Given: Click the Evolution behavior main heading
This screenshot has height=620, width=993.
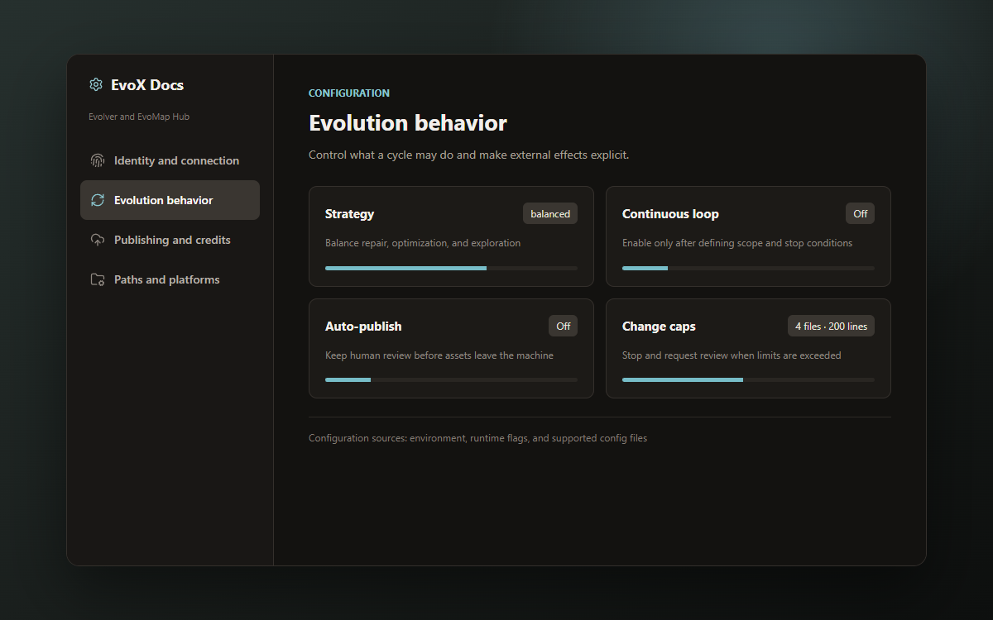Looking at the screenshot, I should 408,123.
